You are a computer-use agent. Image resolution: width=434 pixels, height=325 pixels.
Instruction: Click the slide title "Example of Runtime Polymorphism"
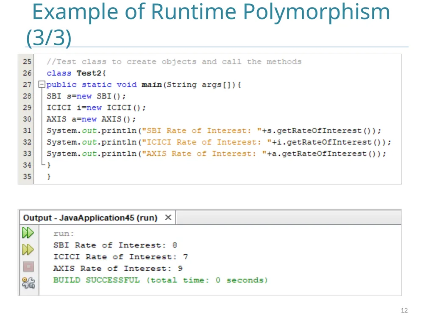click(x=211, y=11)
